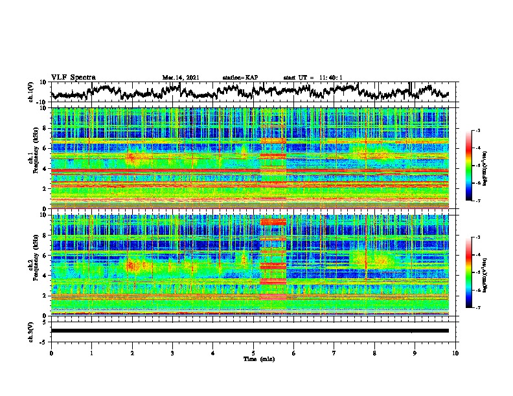Click time axis tick label "2"

(x=132, y=353)
